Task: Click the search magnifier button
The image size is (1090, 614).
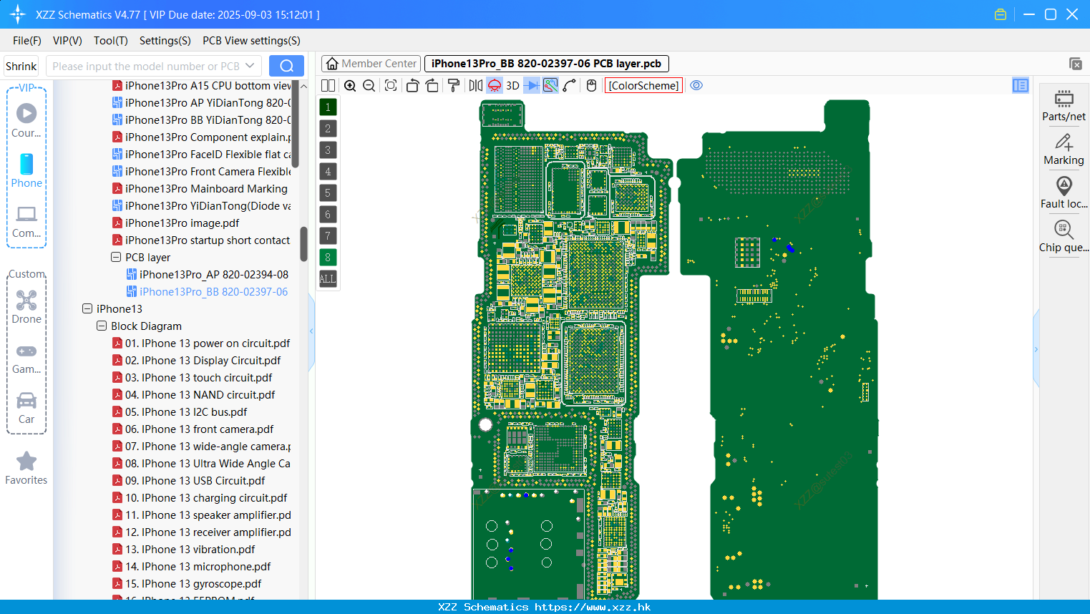Action: point(286,66)
